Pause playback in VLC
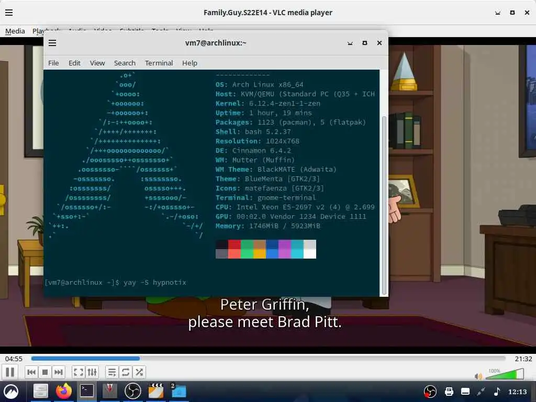This screenshot has width=536, height=402. point(10,372)
